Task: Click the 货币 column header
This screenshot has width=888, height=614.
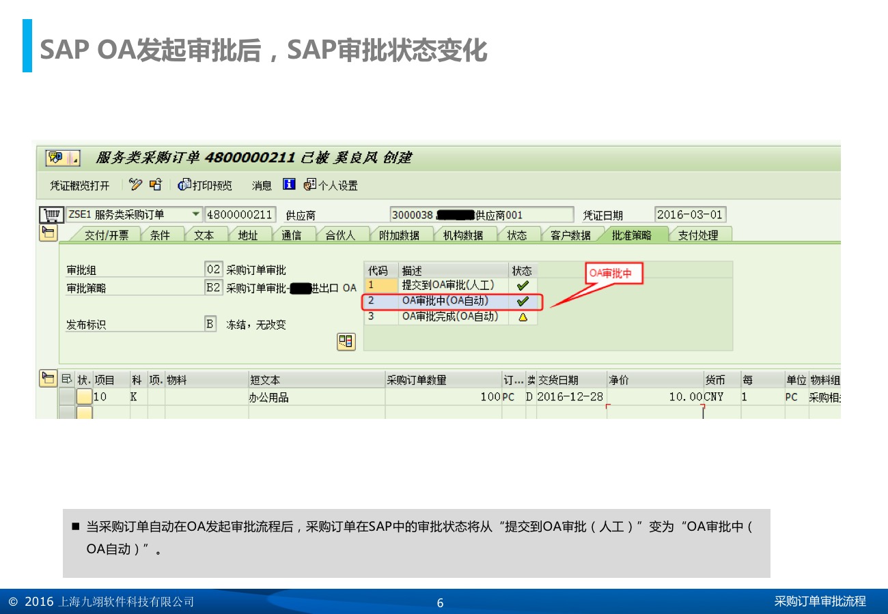Action: pyautogui.click(x=722, y=380)
